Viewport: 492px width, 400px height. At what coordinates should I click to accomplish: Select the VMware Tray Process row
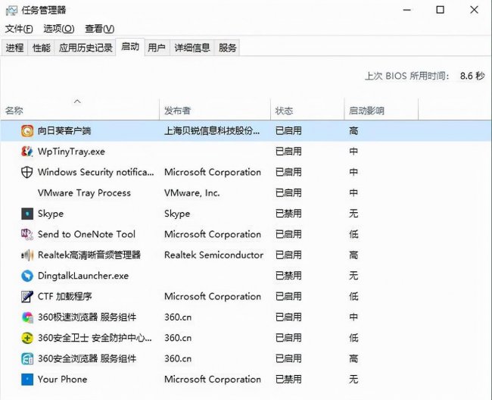(246, 192)
